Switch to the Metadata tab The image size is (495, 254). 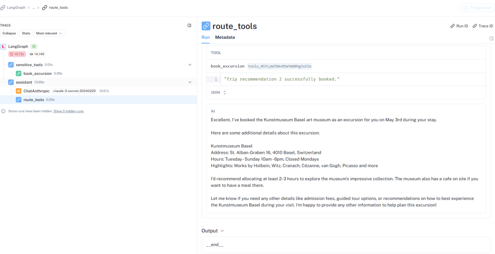click(225, 38)
